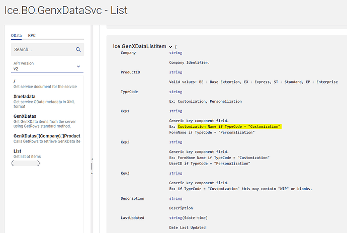Open the API Version dropdown
The width and height of the screenshot is (347, 233).
click(x=47, y=66)
